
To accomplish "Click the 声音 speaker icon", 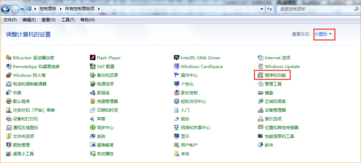I will tap(93, 119).
